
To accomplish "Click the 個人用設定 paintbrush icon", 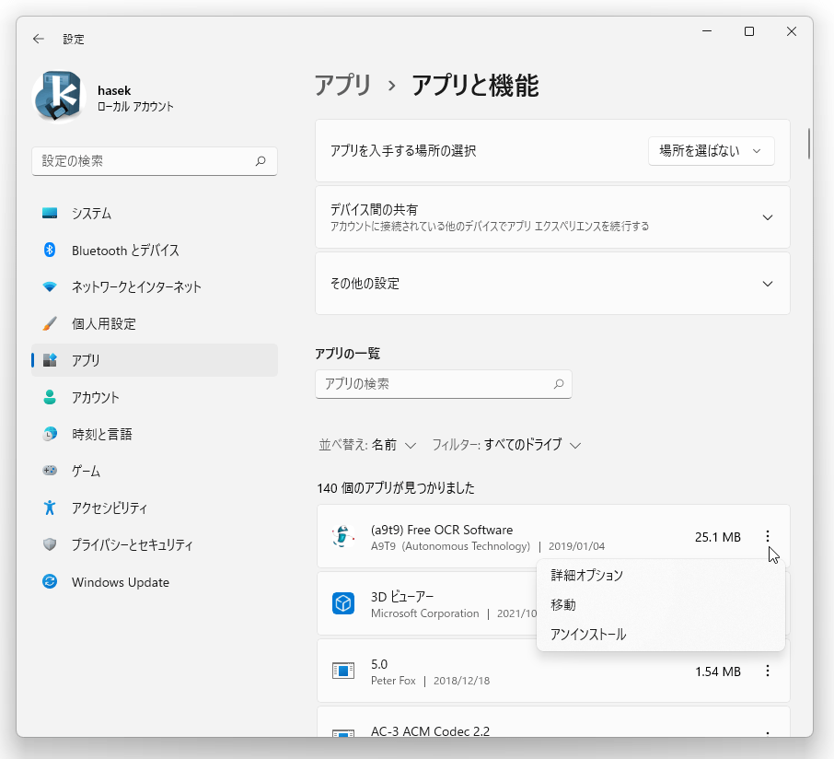I will tap(50, 323).
